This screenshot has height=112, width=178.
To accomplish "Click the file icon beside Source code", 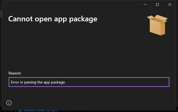I will pos(20,110).
